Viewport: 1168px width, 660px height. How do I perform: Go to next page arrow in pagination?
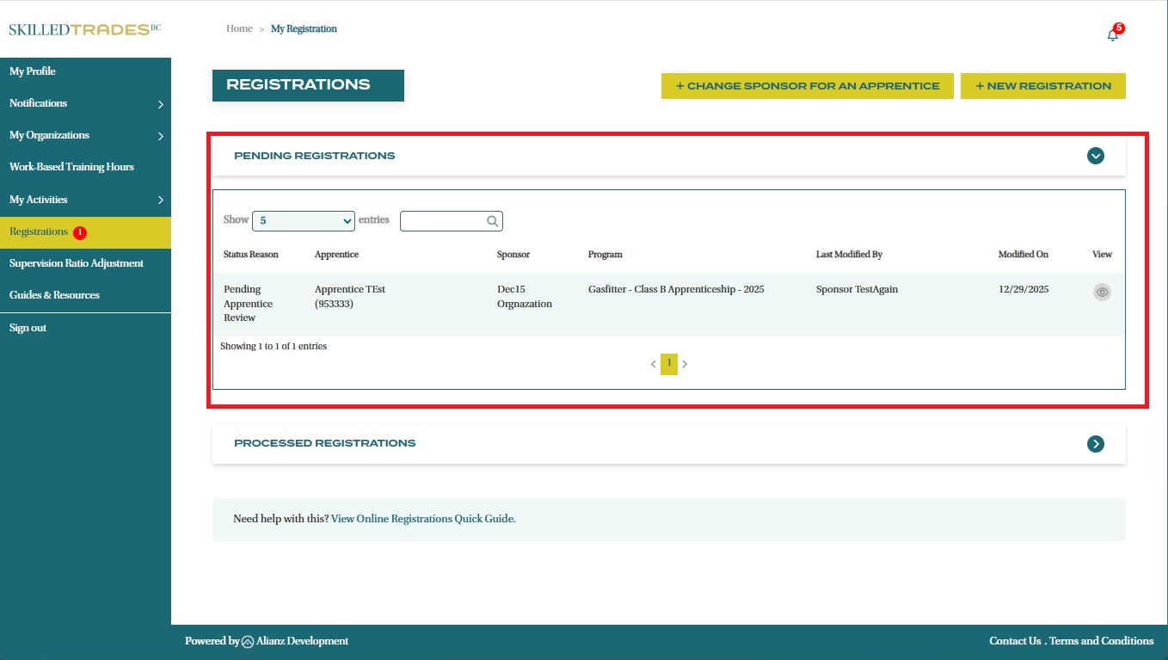pyautogui.click(x=685, y=364)
